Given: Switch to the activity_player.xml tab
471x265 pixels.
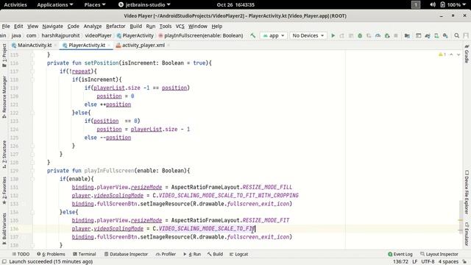Looking at the screenshot, I should click(141, 46).
